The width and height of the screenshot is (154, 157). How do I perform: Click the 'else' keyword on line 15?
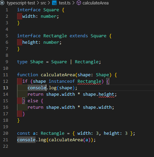coord(33,101)
